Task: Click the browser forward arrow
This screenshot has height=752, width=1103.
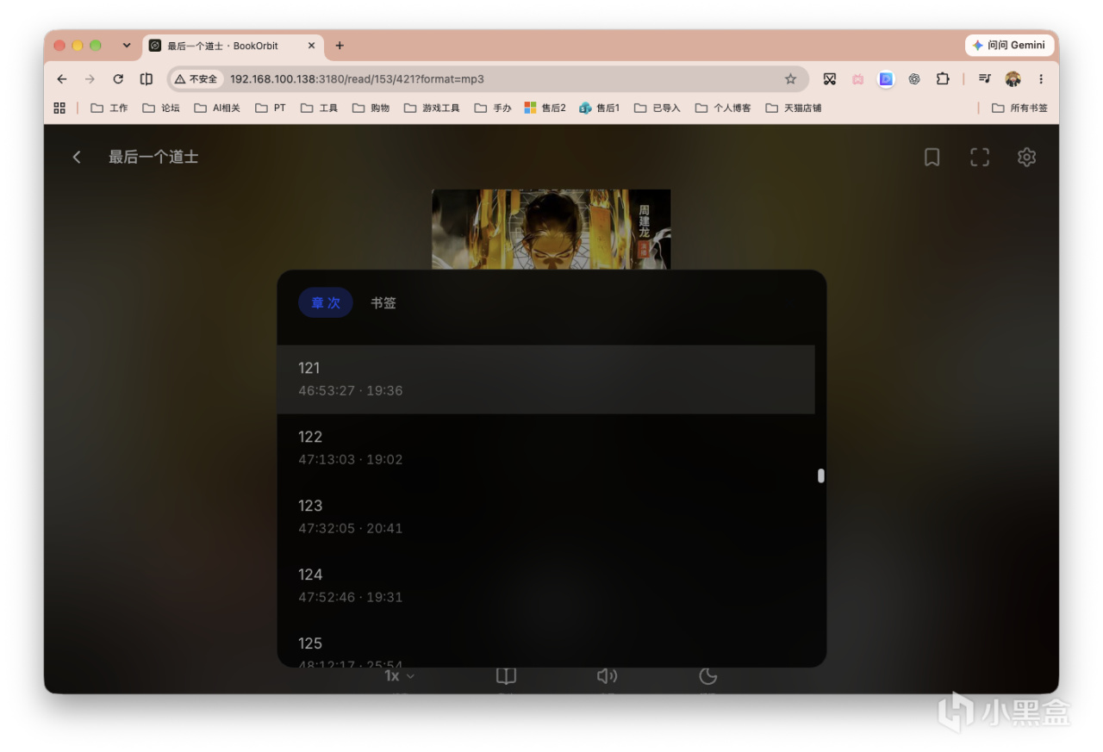Action: (90, 78)
